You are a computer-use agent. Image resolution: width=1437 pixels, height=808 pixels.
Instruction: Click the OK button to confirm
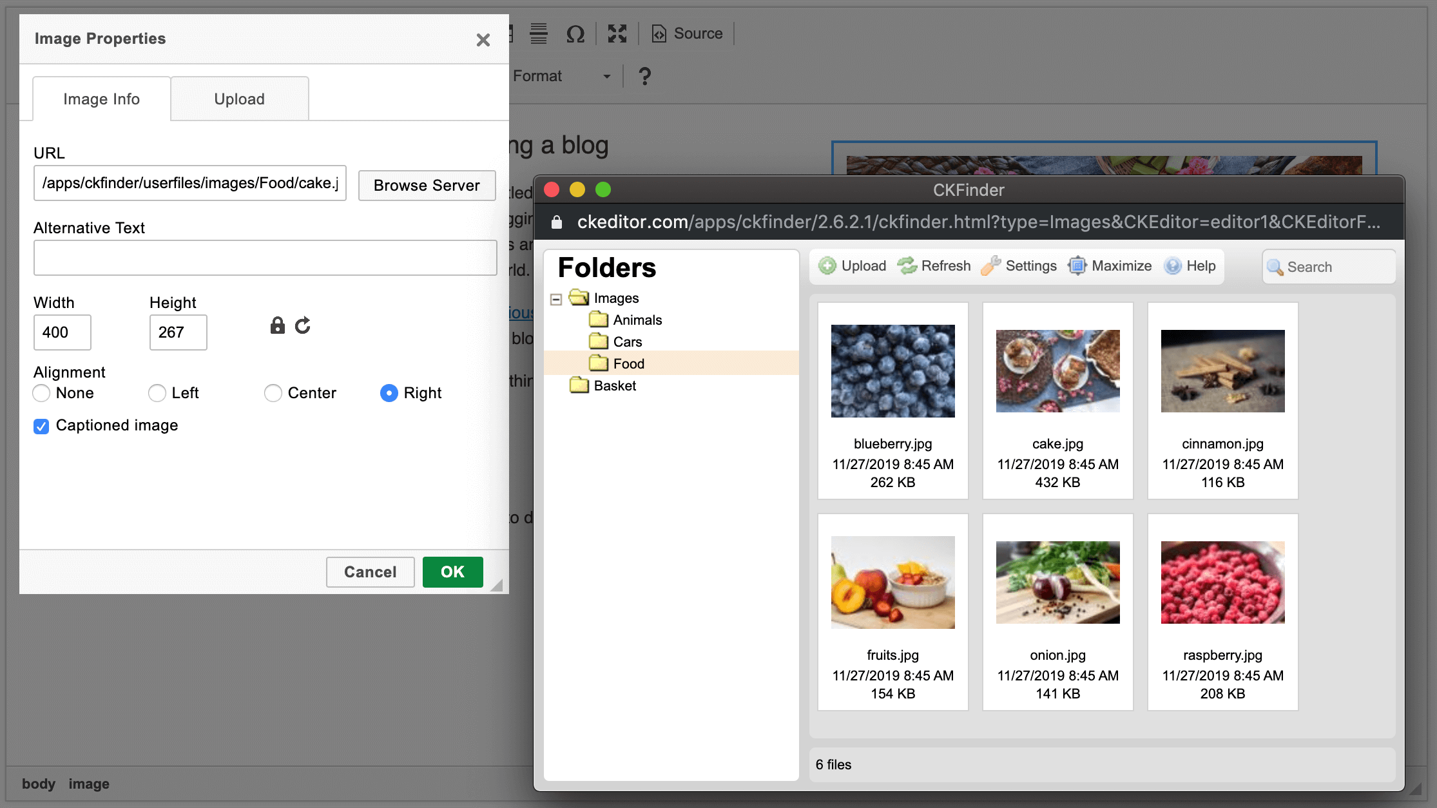453,572
